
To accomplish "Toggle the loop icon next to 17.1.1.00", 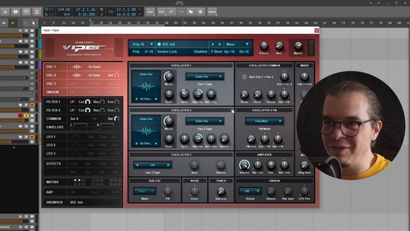I will click(111, 12).
